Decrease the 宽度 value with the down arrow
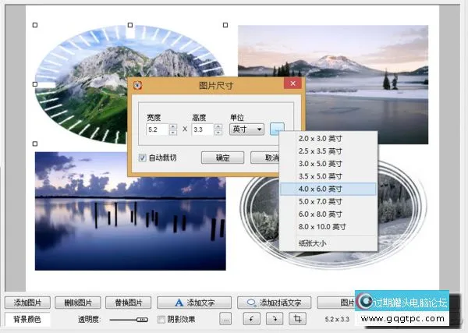 (173, 132)
